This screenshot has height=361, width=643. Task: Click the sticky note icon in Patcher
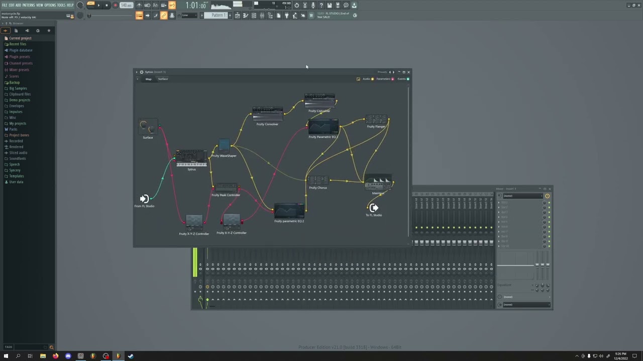(358, 79)
